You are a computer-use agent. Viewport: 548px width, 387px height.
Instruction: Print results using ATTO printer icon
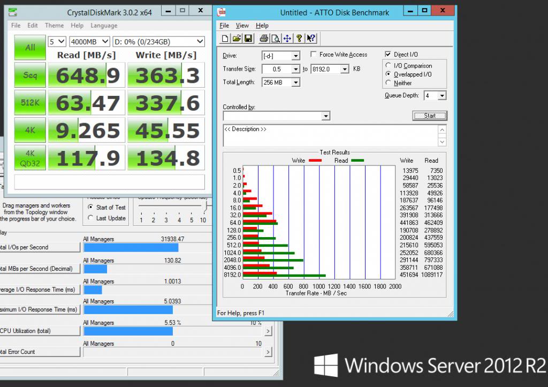[x=264, y=39]
